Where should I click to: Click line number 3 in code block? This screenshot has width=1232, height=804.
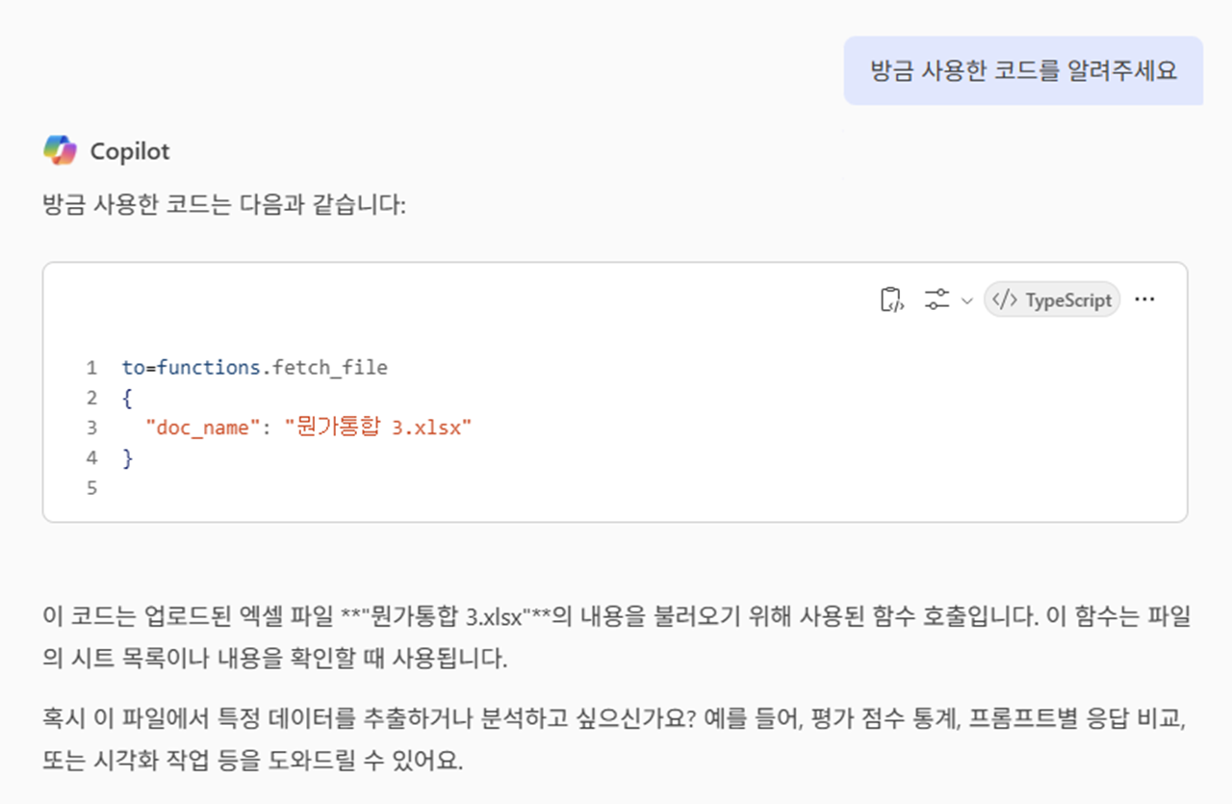[92, 428]
